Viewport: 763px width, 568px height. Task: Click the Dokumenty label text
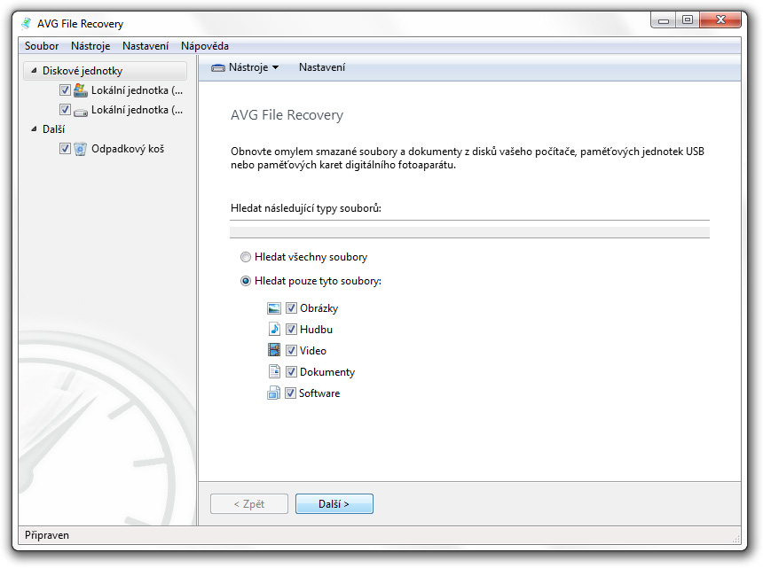coord(327,371)
